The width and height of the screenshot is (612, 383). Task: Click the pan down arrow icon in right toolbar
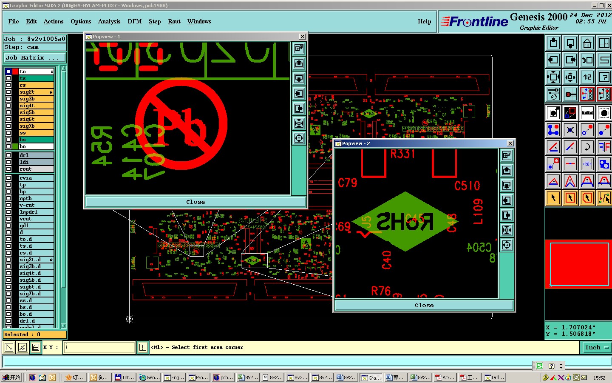(570, 43)
